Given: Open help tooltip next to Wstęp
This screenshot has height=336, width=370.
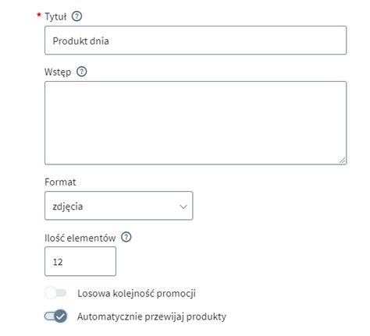Looking at the screenshot, I should coord(82,72).
